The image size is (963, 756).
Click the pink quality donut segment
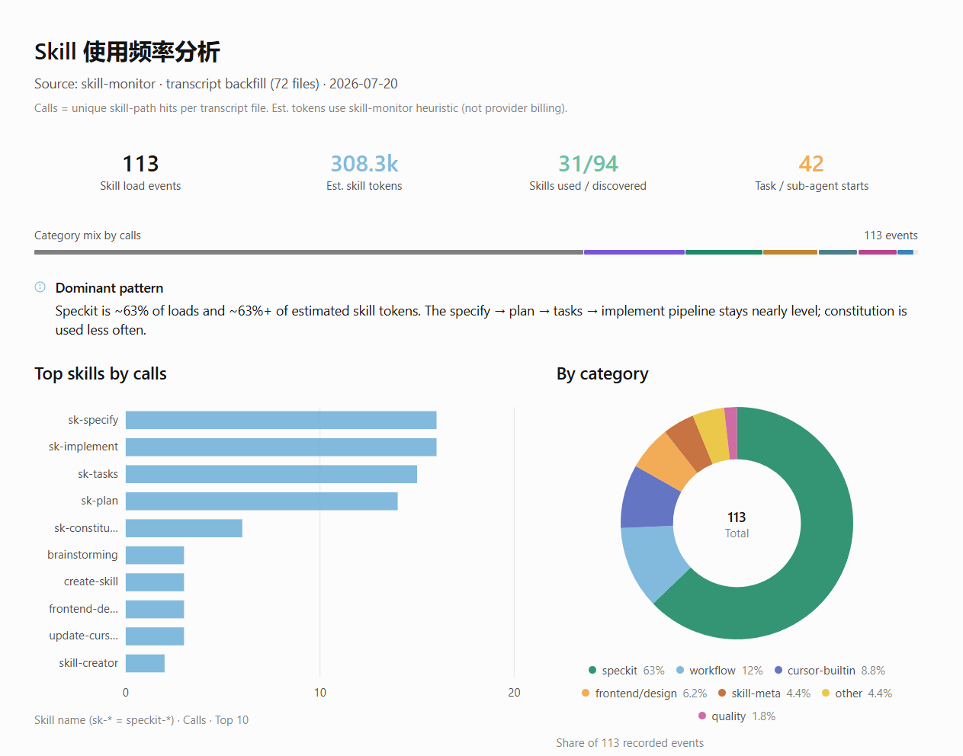tap(731, 433)
